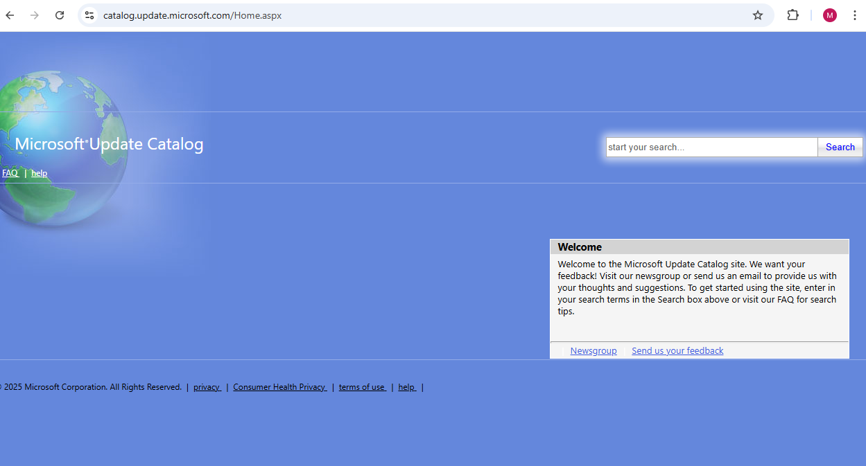The width and height of the screenshot is (866, 466).
Task: Click the address bar URL
Action: tap(192, 15)
